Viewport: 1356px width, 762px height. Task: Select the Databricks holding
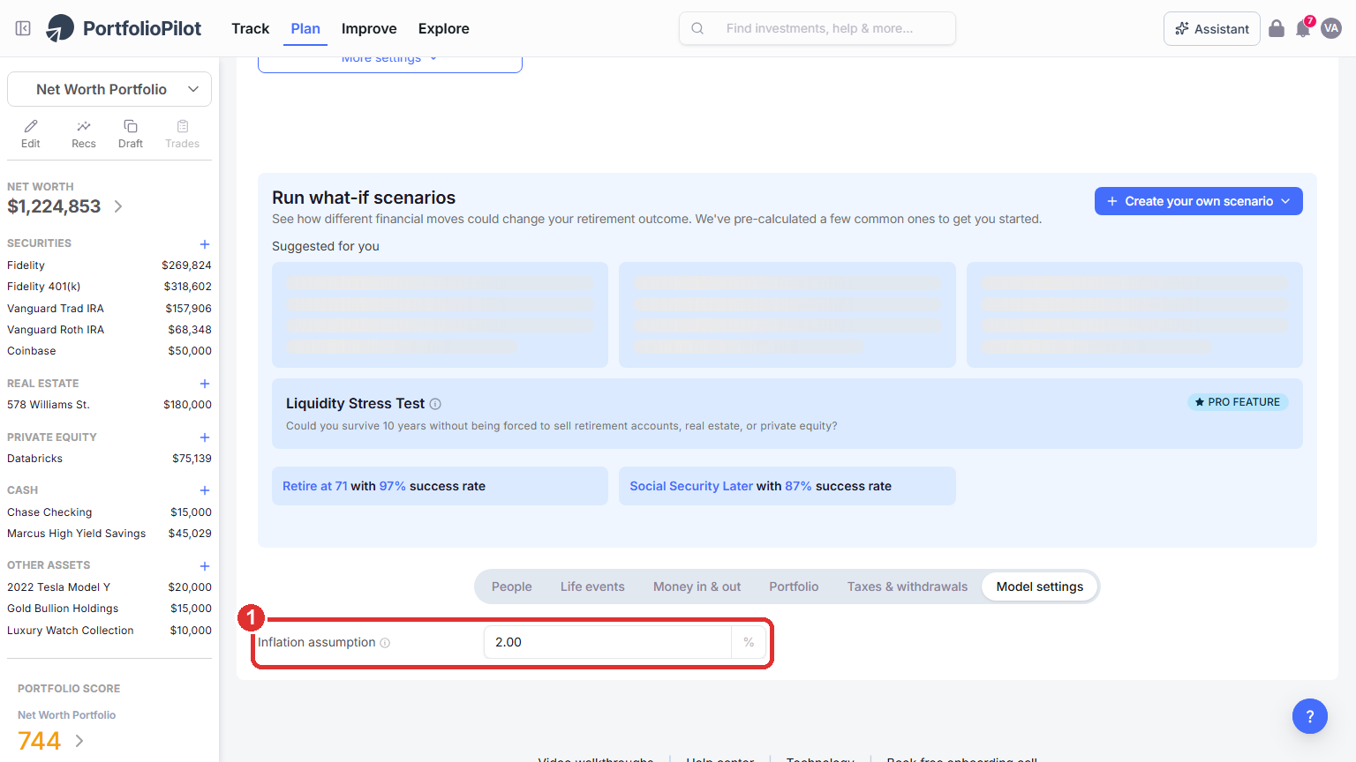click(109, 459)
